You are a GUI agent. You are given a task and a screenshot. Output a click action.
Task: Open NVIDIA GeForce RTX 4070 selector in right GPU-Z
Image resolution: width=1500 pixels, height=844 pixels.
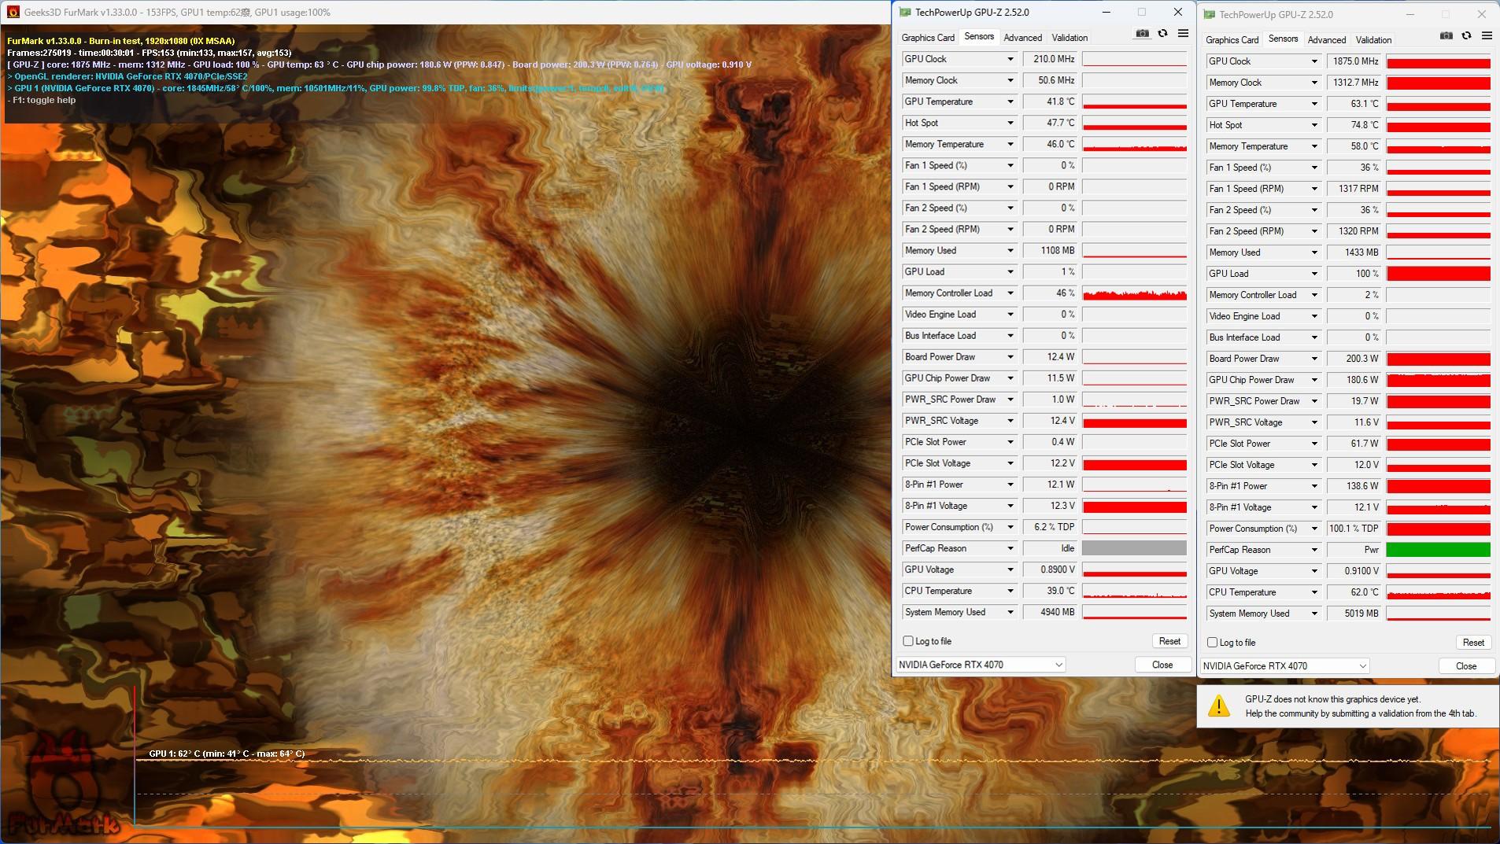pyautogui.click(x=1285, y=666)
